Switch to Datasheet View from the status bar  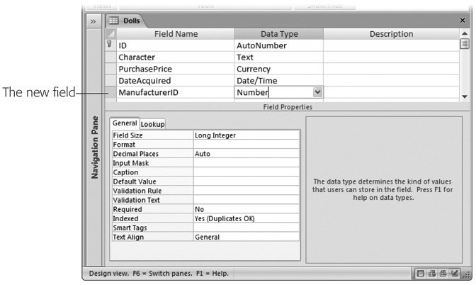click(x=421, y=274)
